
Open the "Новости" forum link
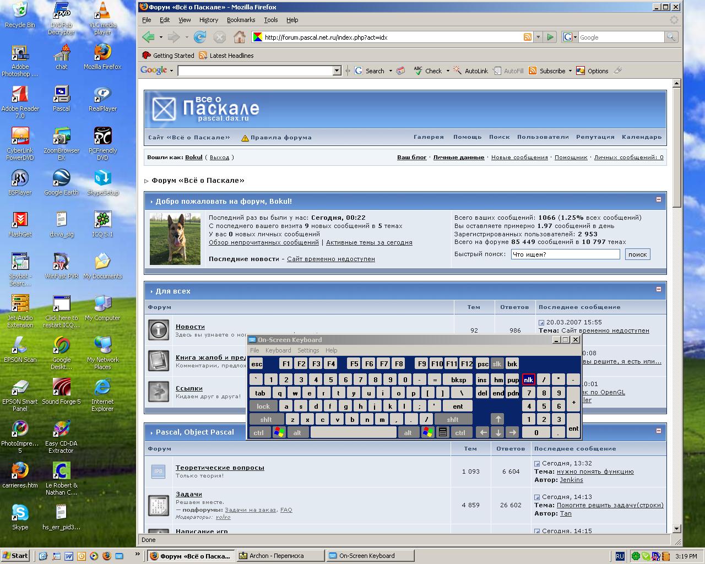pyautogui.click(x=190, y=327)
